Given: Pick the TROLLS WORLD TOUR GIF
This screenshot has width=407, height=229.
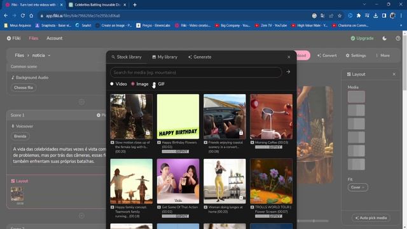Looking at the screenshot, I should coord(272,181).
